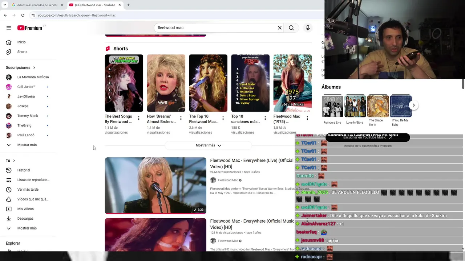The height and width of the screenshot is (261, 465).
Task: Open The Top 10 Fleetwood Mac short
Action: (x=208, y=83)
